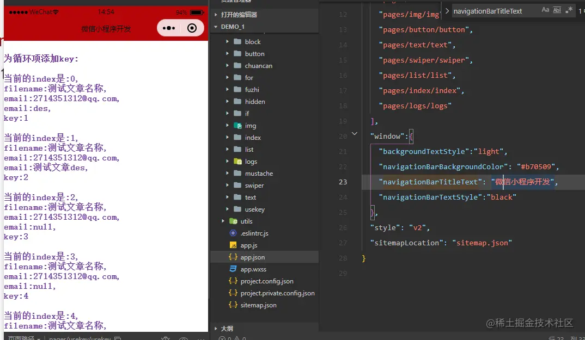
Task: Click the .eslintrc.js file icon
Action: click(x=233, y=233)
